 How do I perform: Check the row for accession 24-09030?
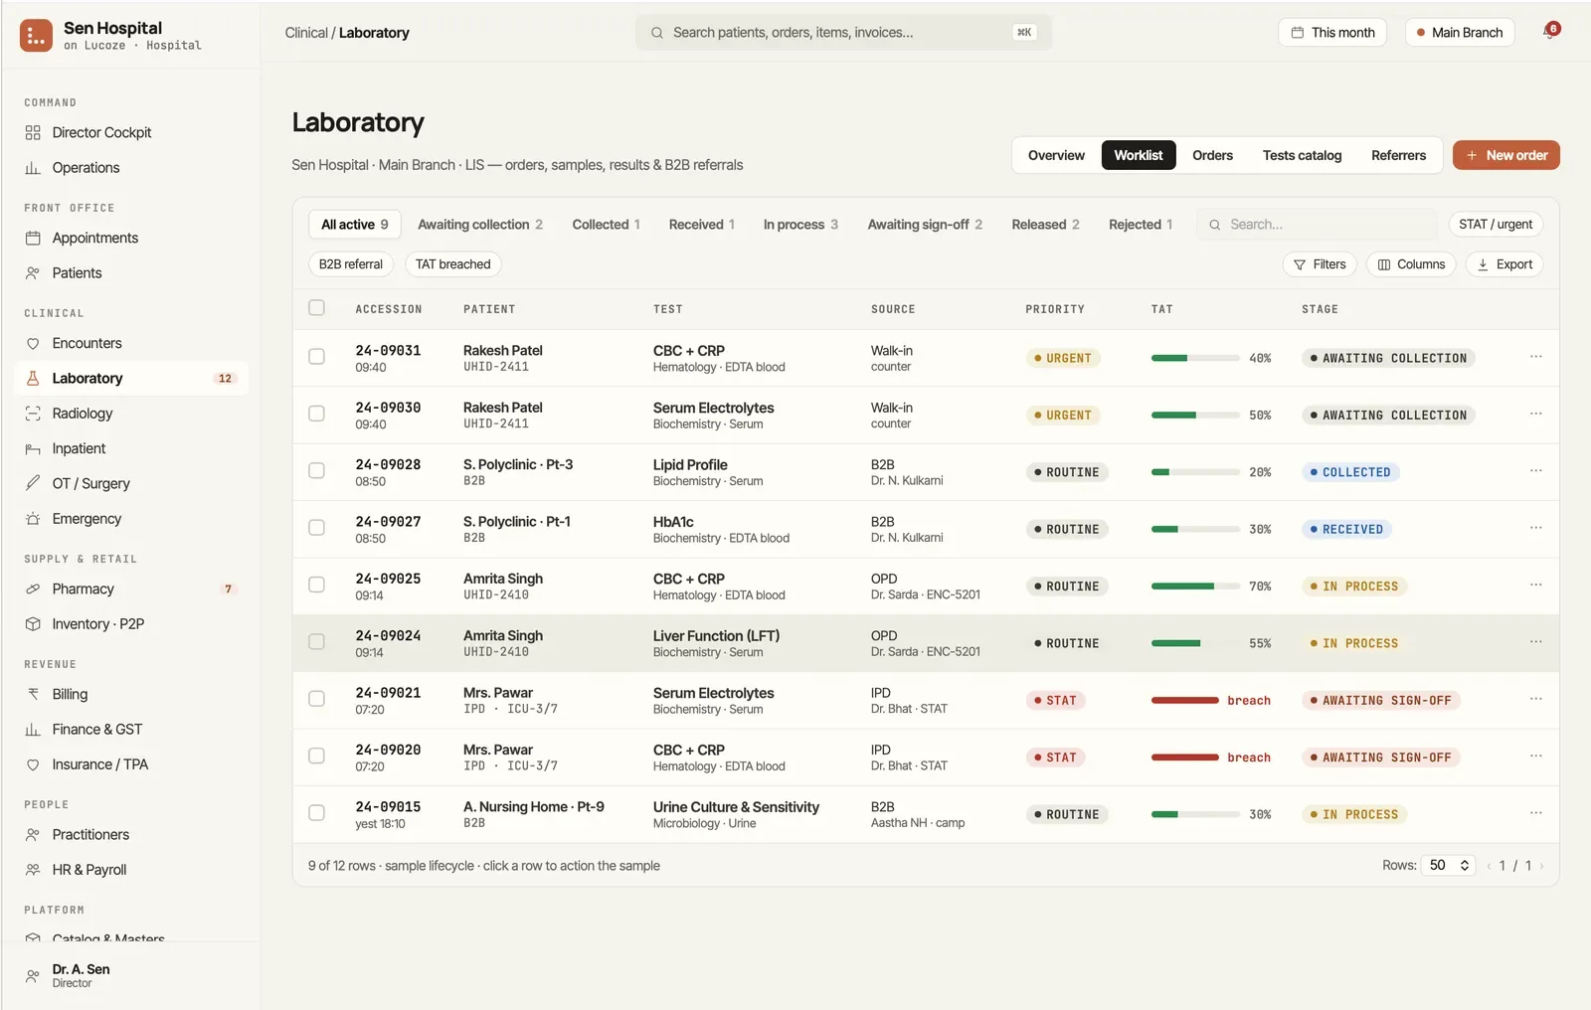click(x=316, y=414)
